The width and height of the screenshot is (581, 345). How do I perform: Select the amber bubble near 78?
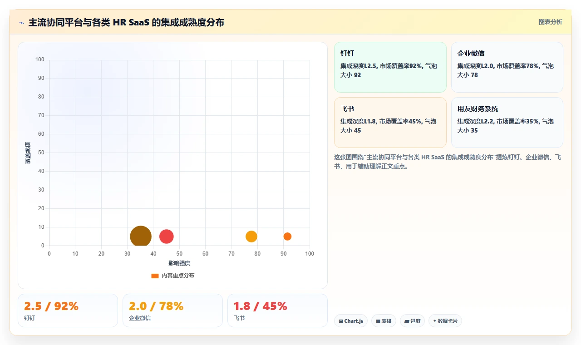tap(251, 237)
